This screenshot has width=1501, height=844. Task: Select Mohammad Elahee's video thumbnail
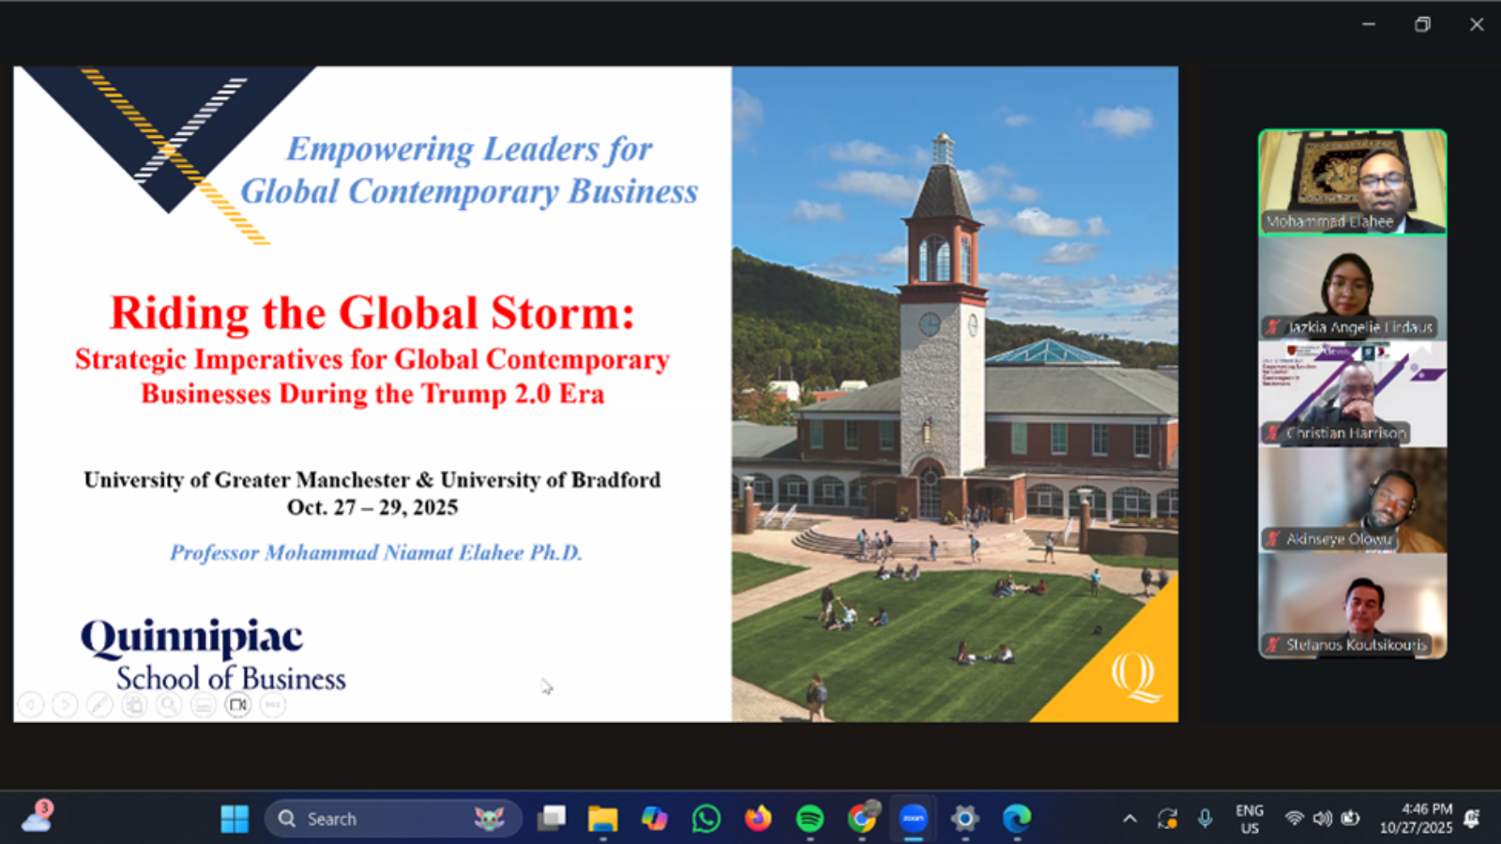1353,182
